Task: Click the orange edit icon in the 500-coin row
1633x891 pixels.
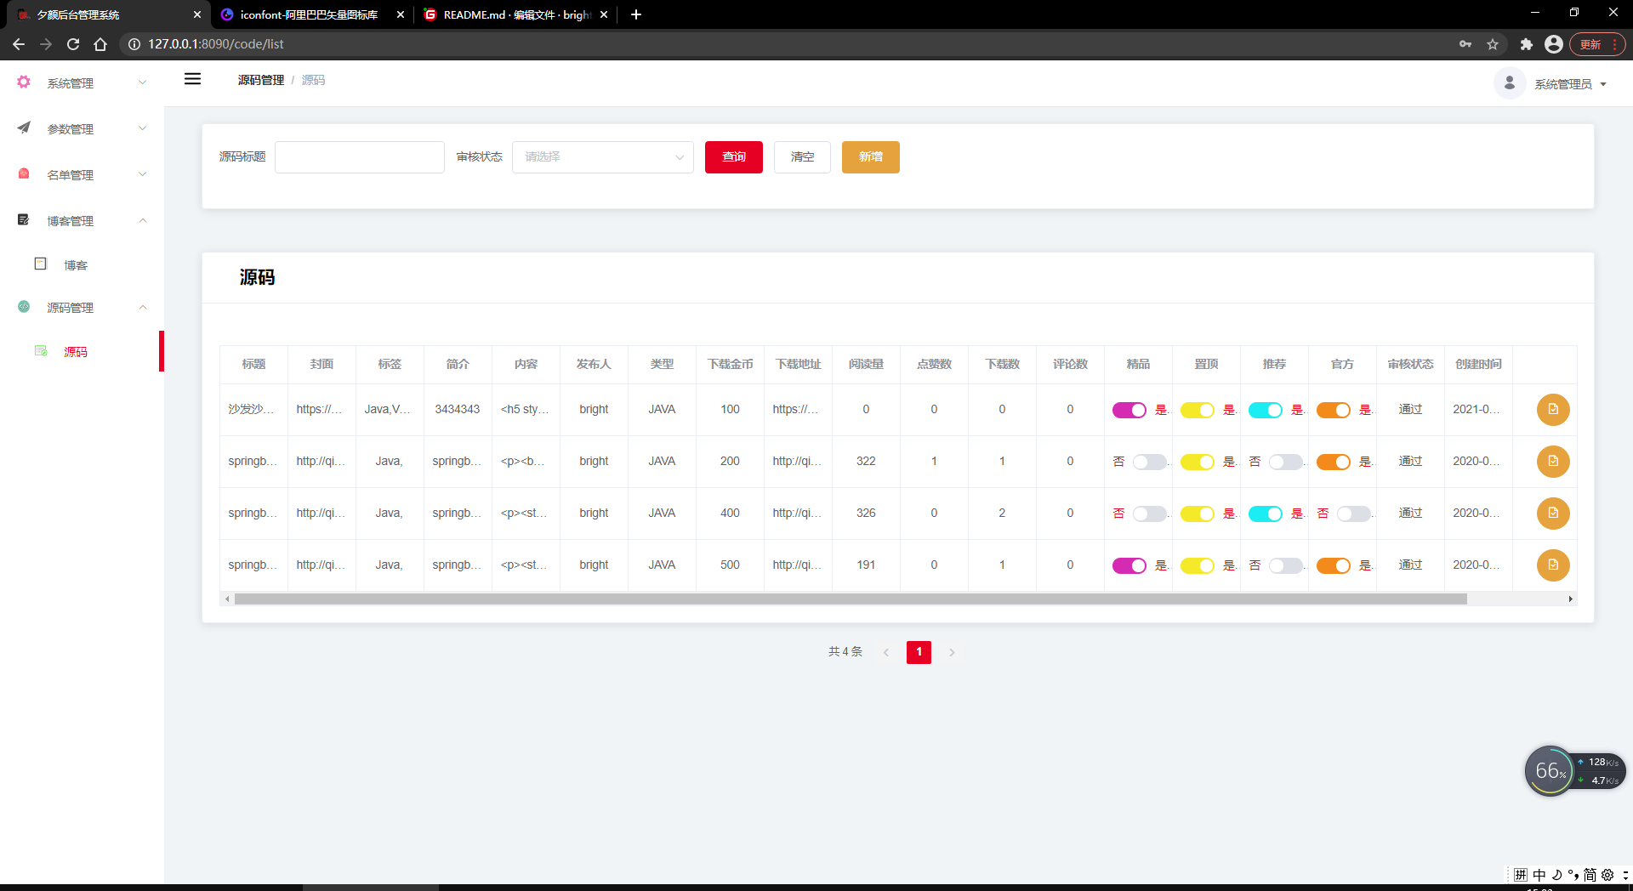Action: (x=1553, y=565)
